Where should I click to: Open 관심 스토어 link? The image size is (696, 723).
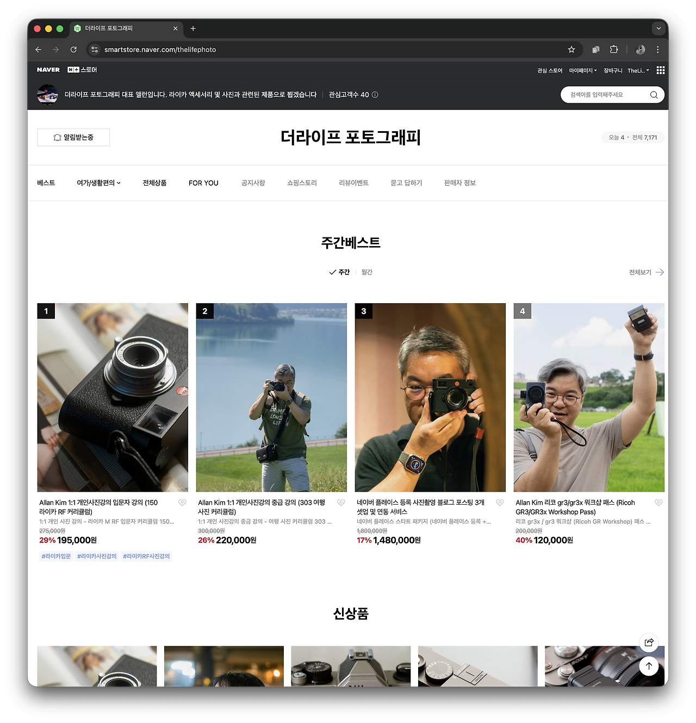point(550,71)
